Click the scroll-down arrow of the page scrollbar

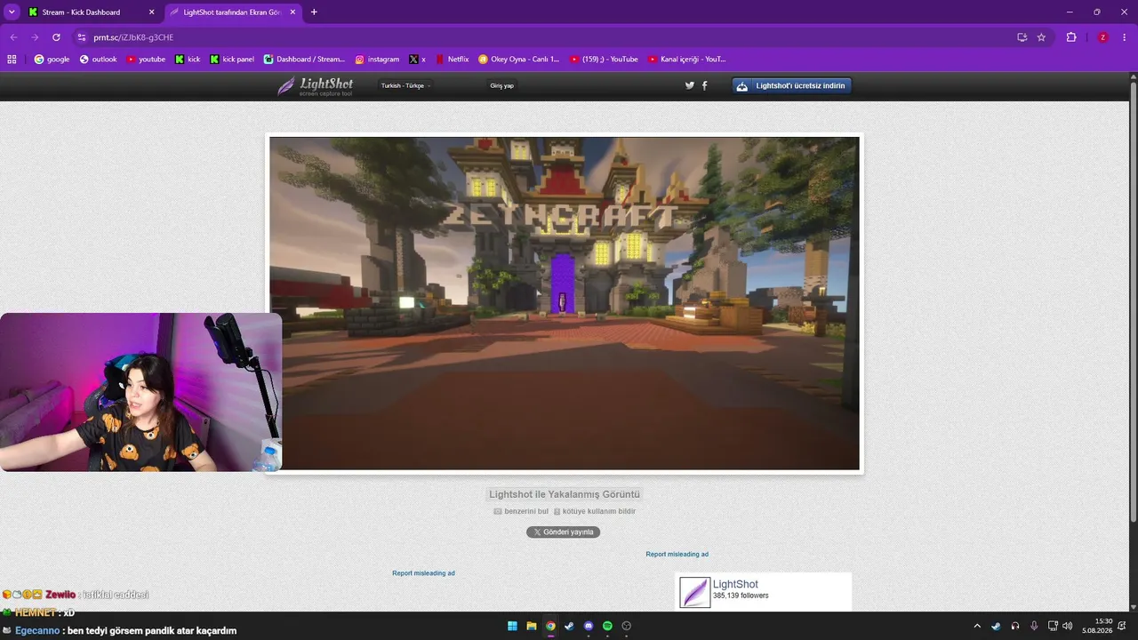point(1133,606)
